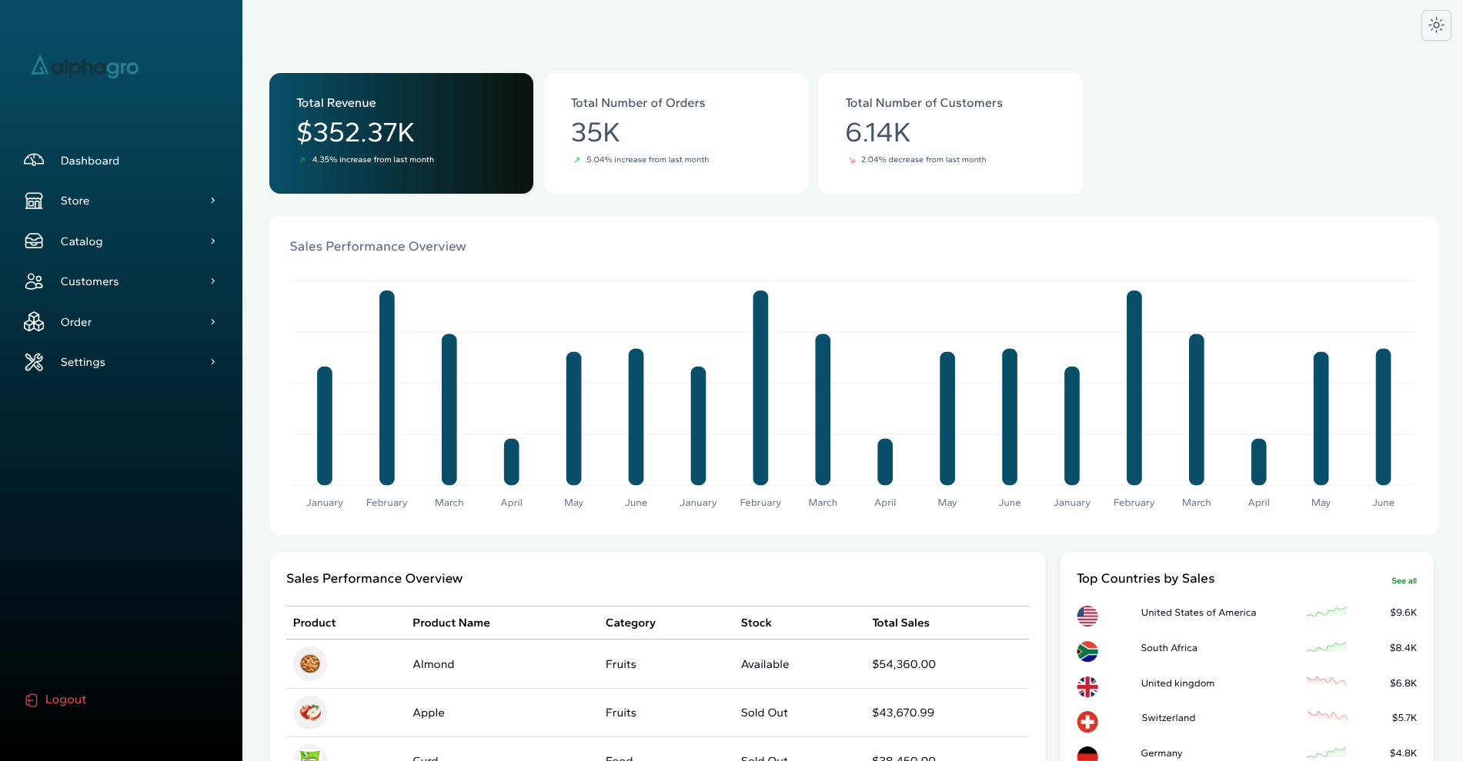Image resolution: width=1463 pixels, height=761 pixels.
Task: Open the Dashboard menu item
Action: tap(90, 161)
